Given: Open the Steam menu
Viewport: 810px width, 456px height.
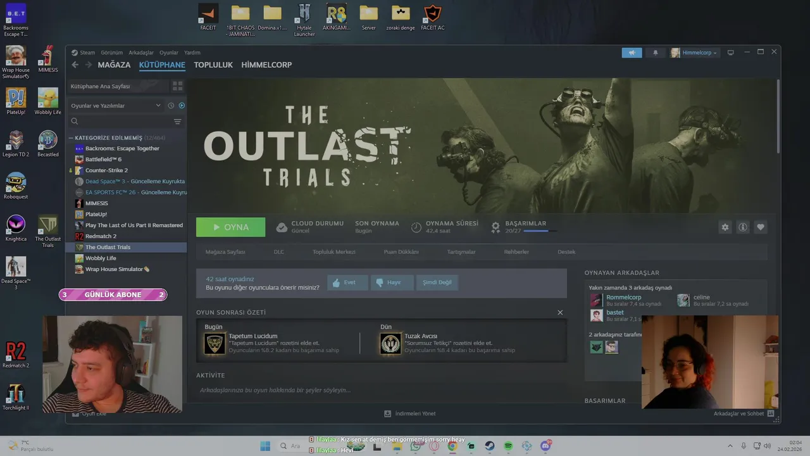Looking at the screenshot, I should point(84,53).
